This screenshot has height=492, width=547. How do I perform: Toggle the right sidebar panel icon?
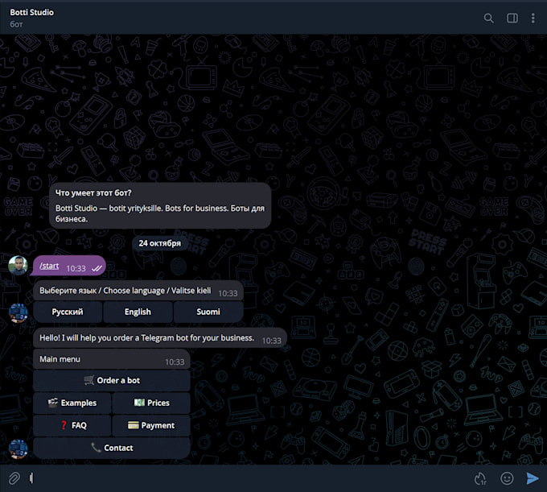[x=512, y=19]
